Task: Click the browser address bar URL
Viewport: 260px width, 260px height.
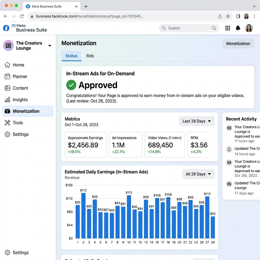Action: click(90, 16)
